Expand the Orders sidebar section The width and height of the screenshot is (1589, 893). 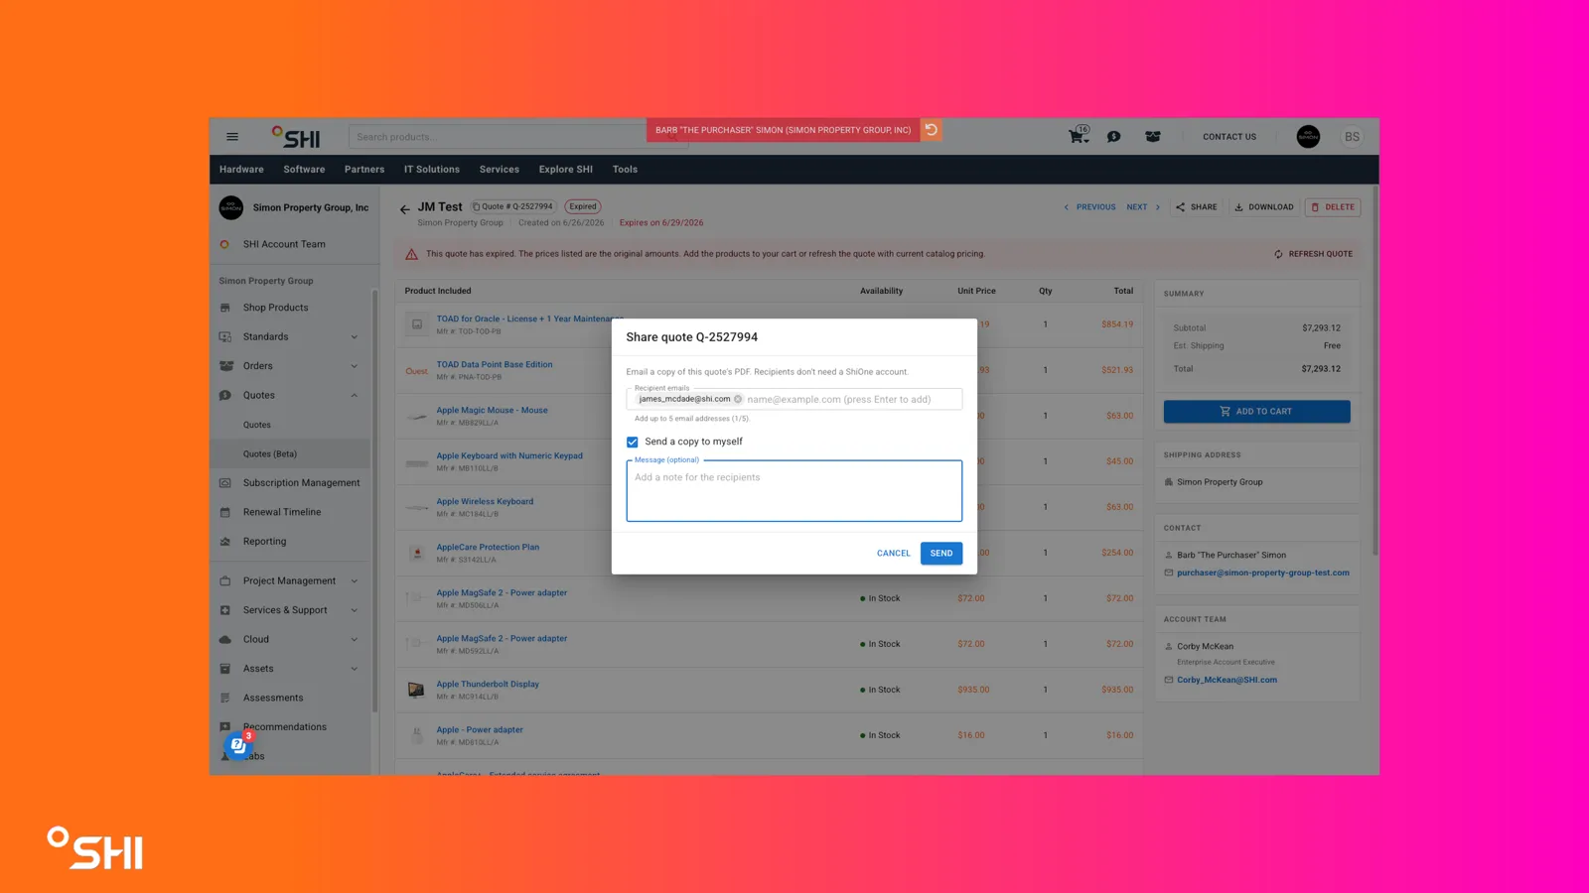(x=355, y=366)
